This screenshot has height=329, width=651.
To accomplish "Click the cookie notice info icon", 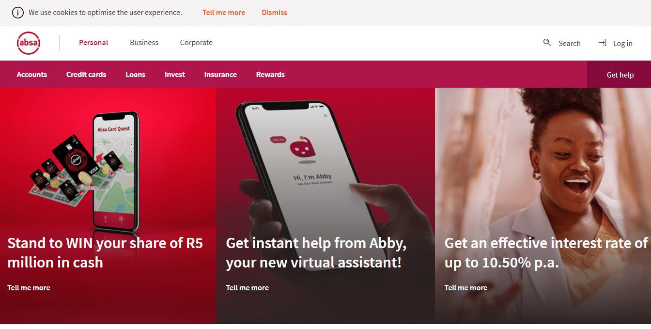I will click(17, 13).
